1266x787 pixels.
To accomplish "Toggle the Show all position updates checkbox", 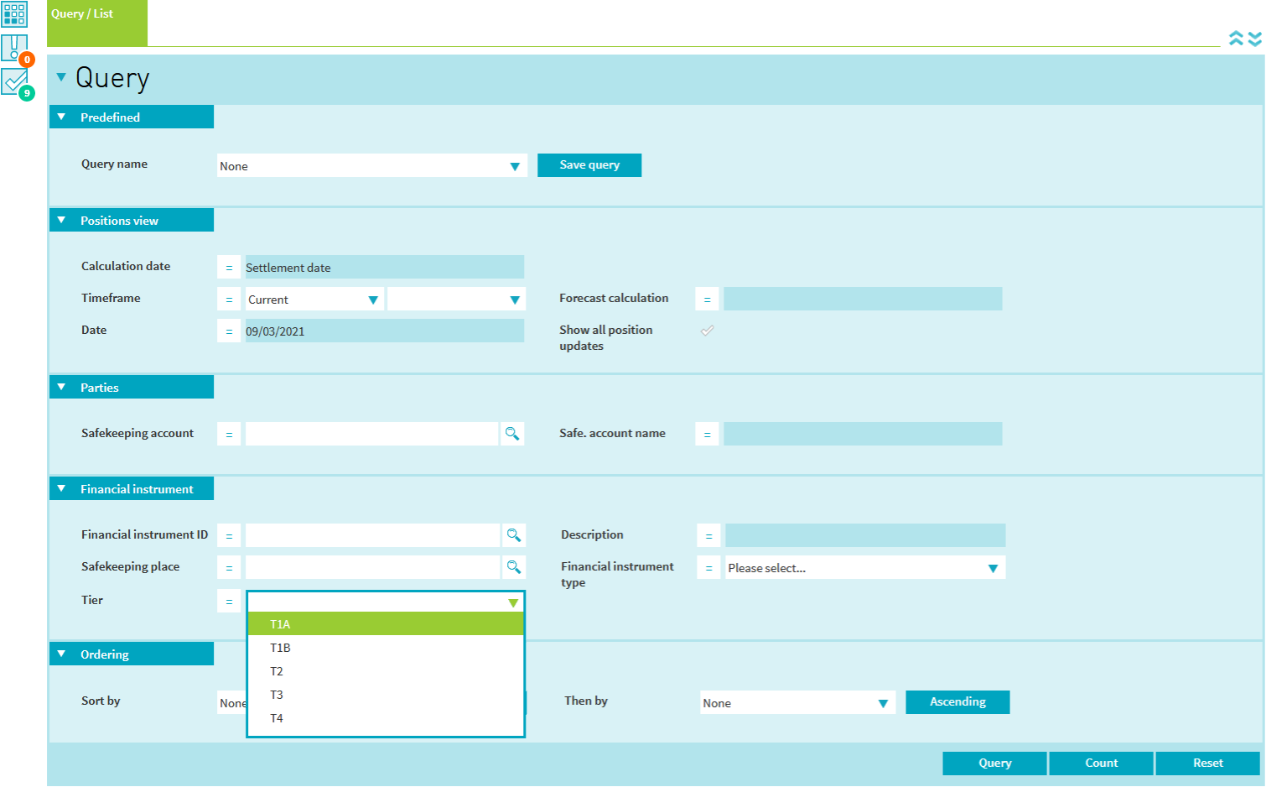I will (x=707, y=331).
